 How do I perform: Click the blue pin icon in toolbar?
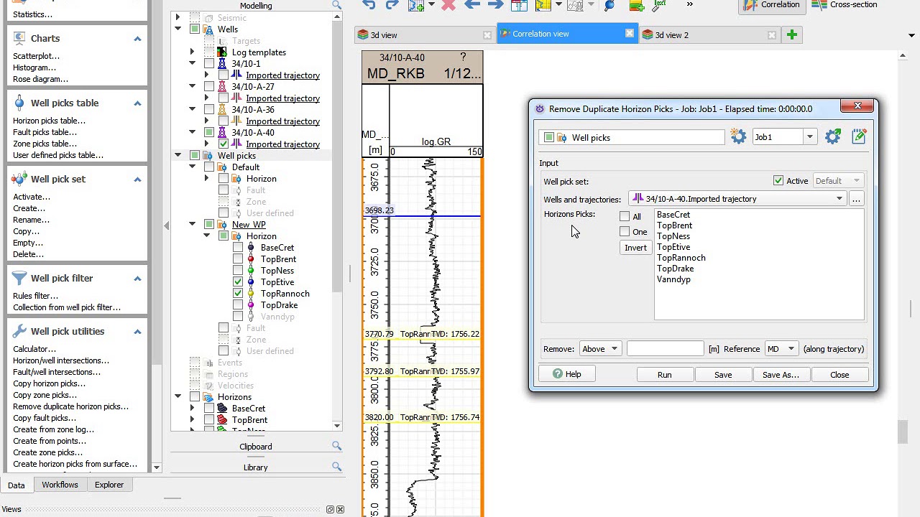[609, 5]
